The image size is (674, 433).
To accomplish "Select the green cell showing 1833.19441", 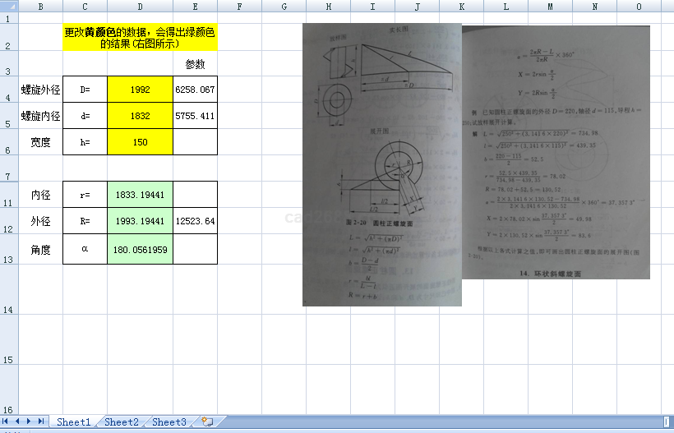I will tap(140, 196).
